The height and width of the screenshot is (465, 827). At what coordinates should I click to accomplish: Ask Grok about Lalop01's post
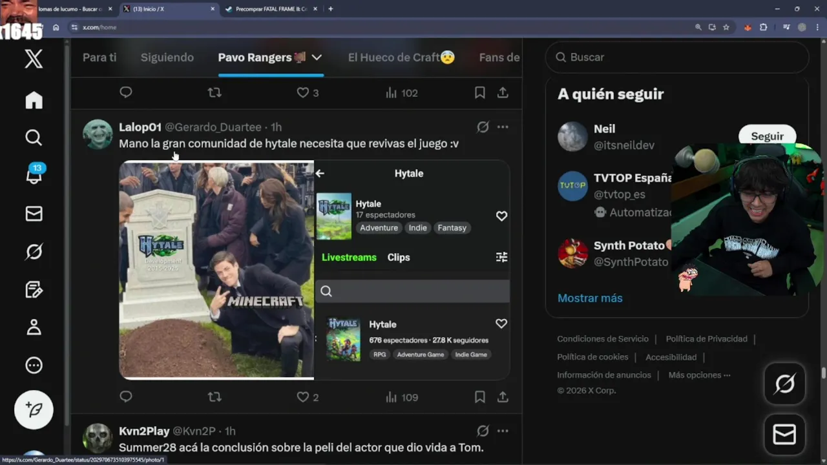tap(483, 127)
